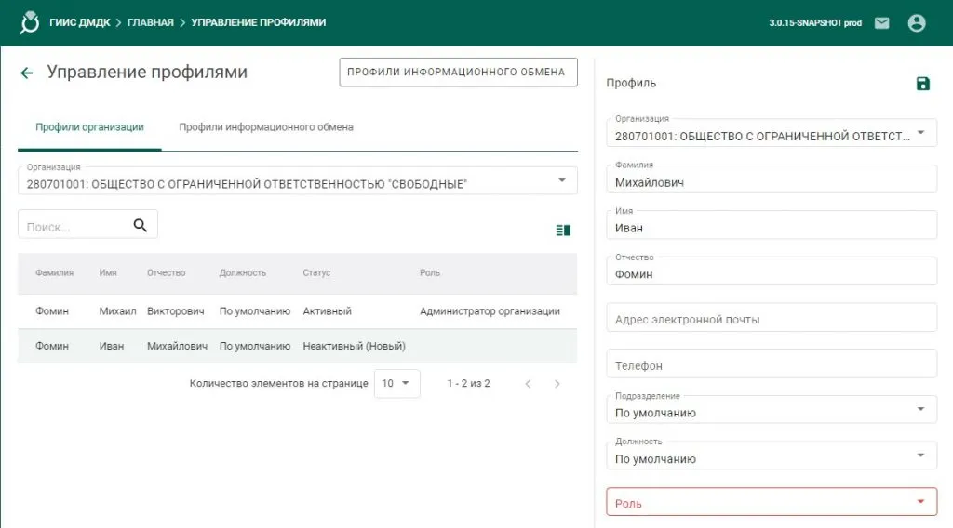The image size is (953, 528).
Task: Sort by the Фамилия column header
Action: tap(54, 273)
